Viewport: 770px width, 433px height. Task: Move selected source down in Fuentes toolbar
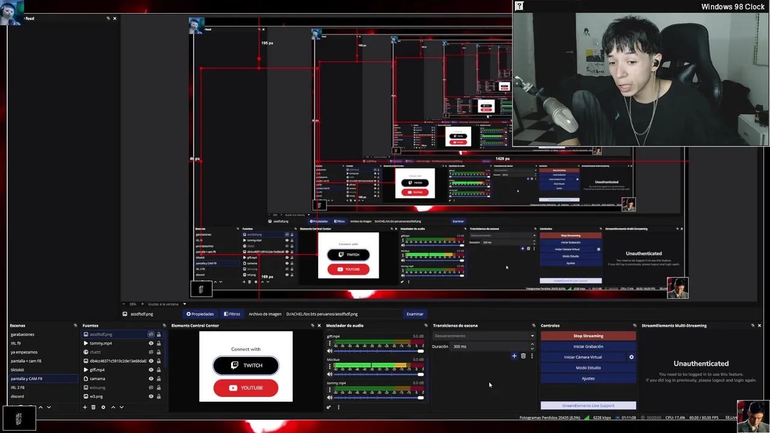[x=122, y=407]
